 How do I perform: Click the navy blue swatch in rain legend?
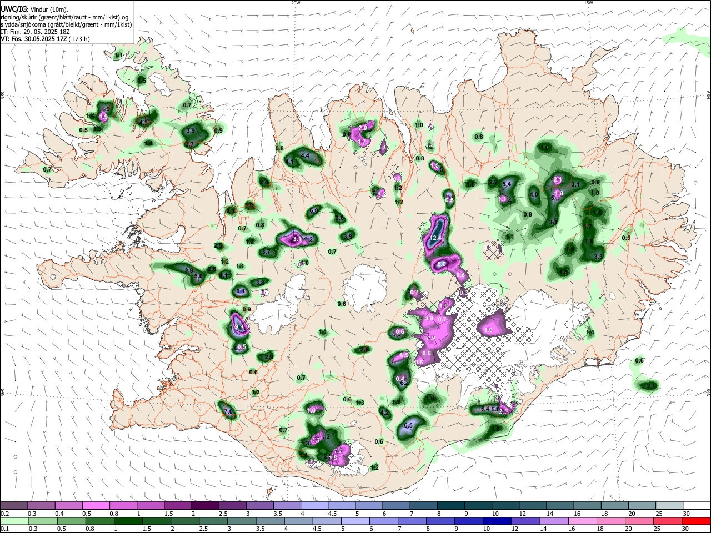497,521
